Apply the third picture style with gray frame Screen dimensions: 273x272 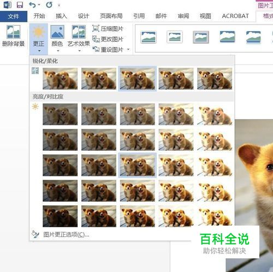click(x=201, y=37)
